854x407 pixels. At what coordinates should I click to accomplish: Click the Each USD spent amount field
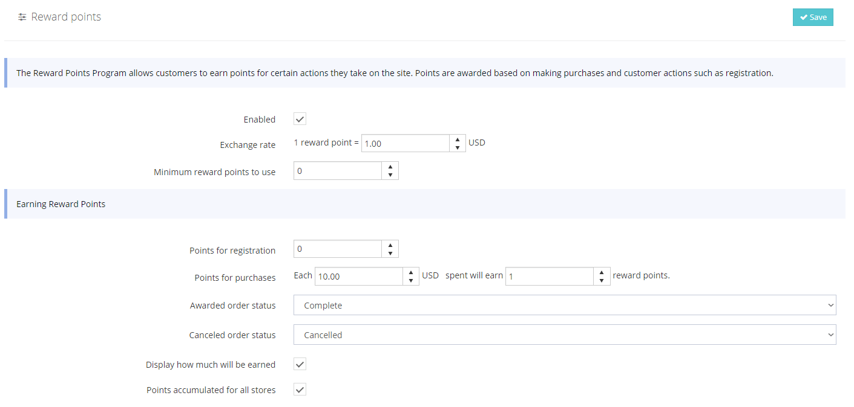click(x=359, y=276)
